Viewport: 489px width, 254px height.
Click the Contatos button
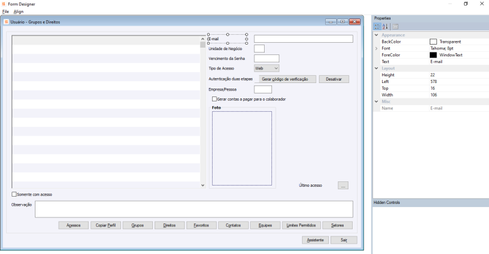coord(233,225)
